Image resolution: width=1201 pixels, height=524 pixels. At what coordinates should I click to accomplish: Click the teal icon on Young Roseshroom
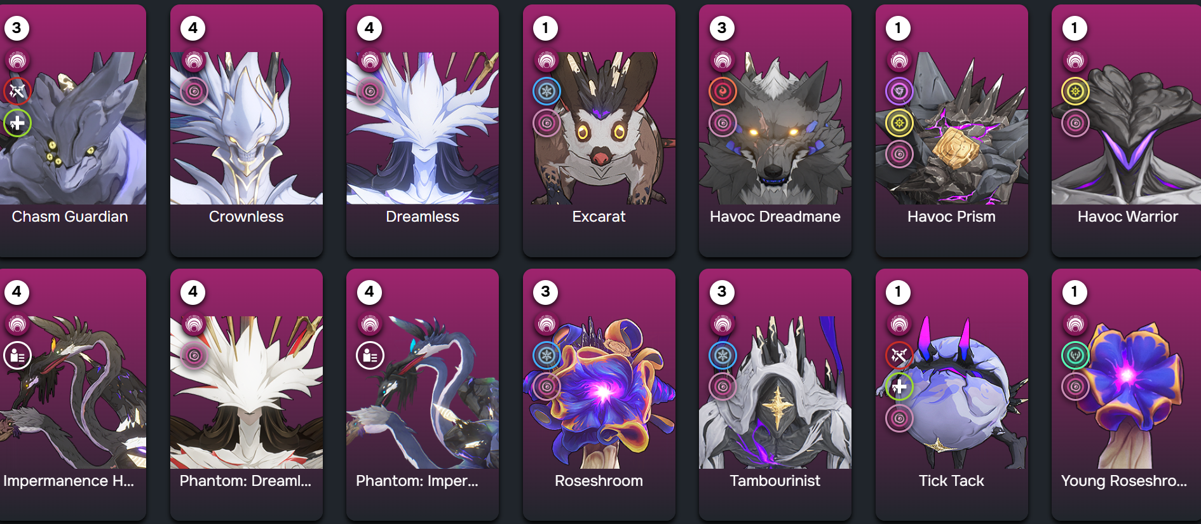click(1075, 356)
